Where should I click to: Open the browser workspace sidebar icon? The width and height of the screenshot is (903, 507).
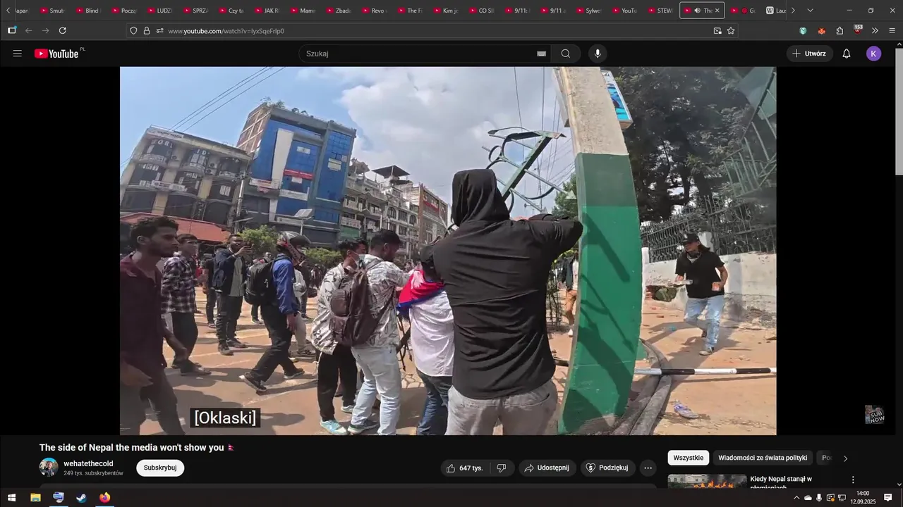(x=12, y=30)
